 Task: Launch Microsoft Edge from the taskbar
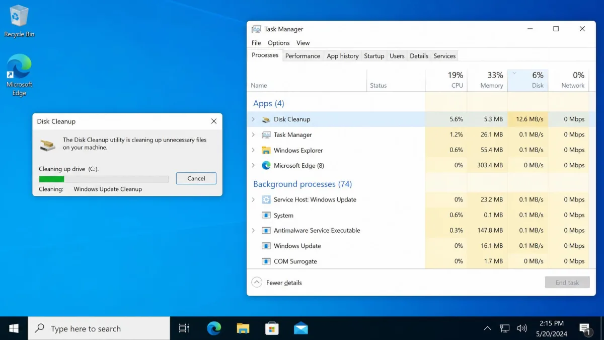tap(214, 328)
